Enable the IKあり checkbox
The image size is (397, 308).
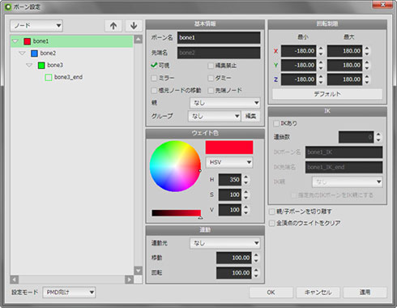pyautogui.click(x=276, y=123)
